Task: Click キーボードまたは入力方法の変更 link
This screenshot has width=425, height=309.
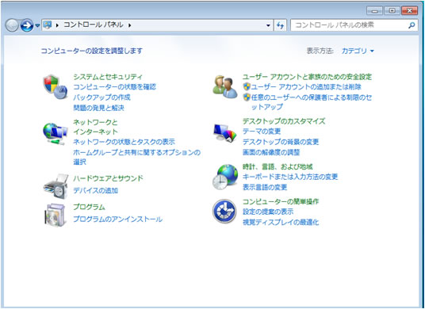Action: click(290, 177)
